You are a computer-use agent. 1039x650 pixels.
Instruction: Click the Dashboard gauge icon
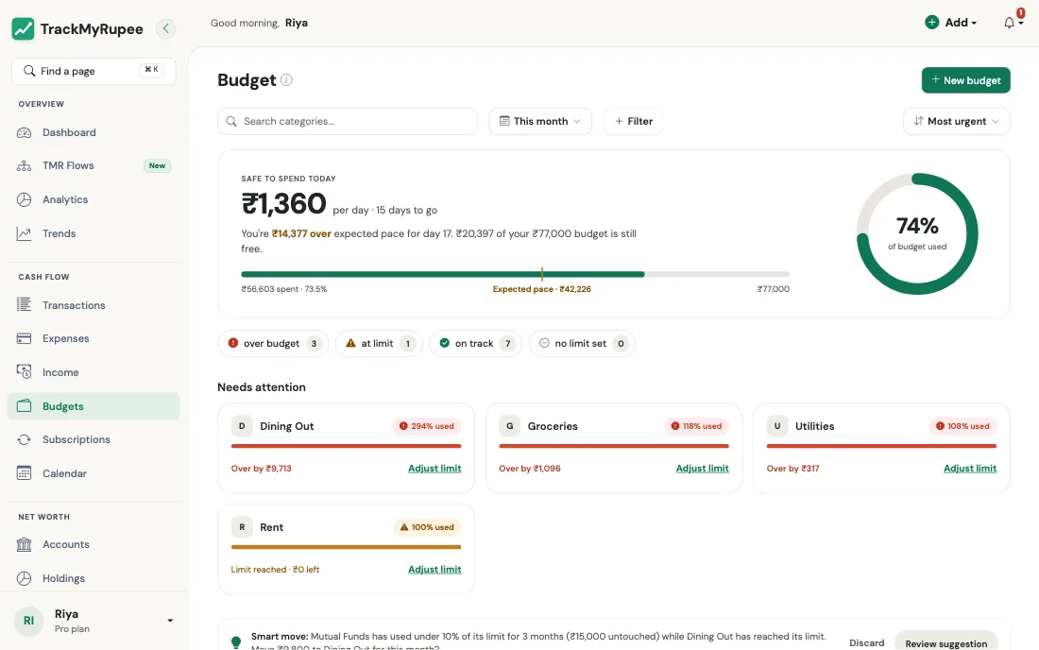(x=24, y=132)
